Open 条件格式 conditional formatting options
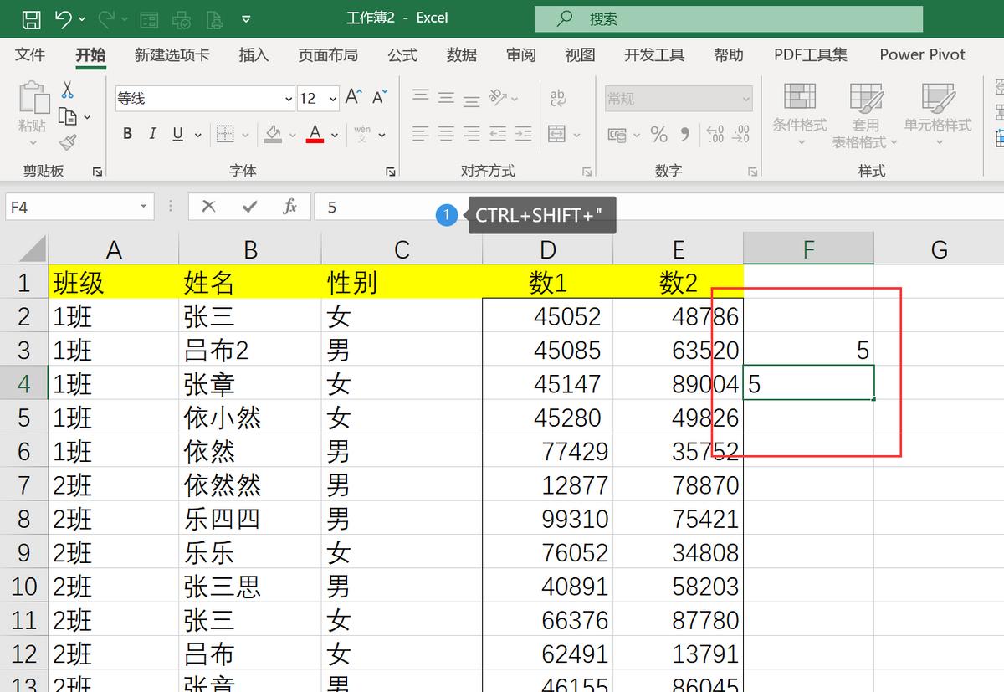The height and width of the screenshot is (692, 1004). (799, 115)
